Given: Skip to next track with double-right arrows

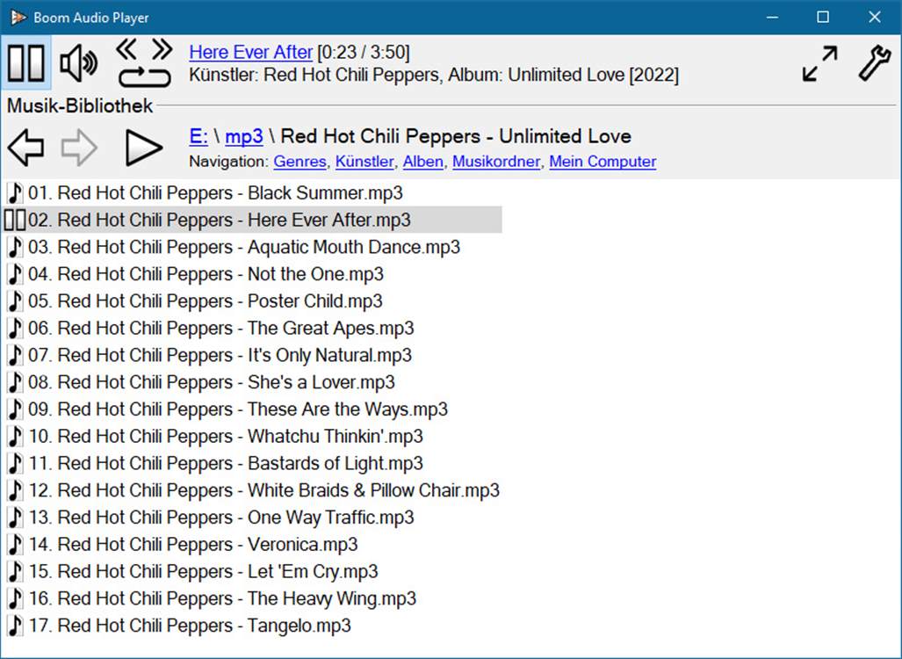Looking at the screenshot, I should coord(162,49).
